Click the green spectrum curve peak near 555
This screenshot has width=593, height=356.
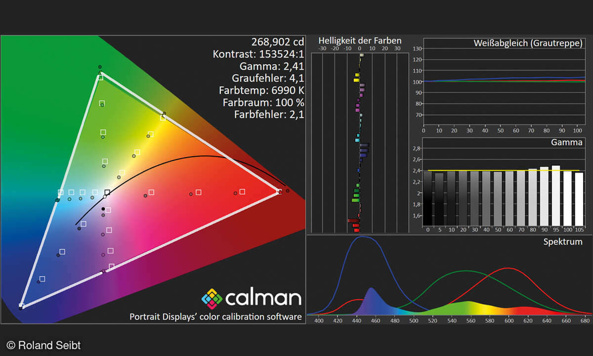click(x=466, y=271)
